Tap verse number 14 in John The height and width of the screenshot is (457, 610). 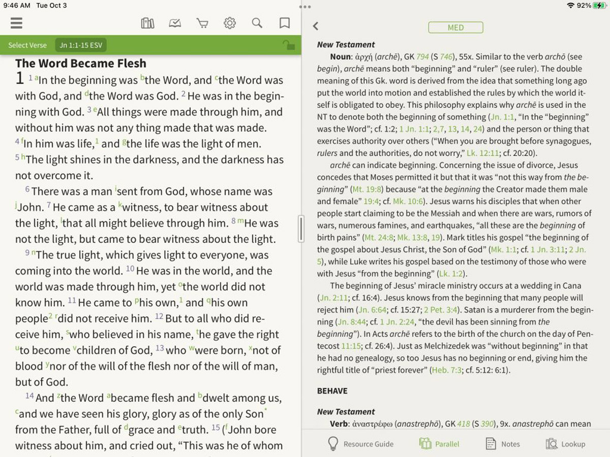29,396
